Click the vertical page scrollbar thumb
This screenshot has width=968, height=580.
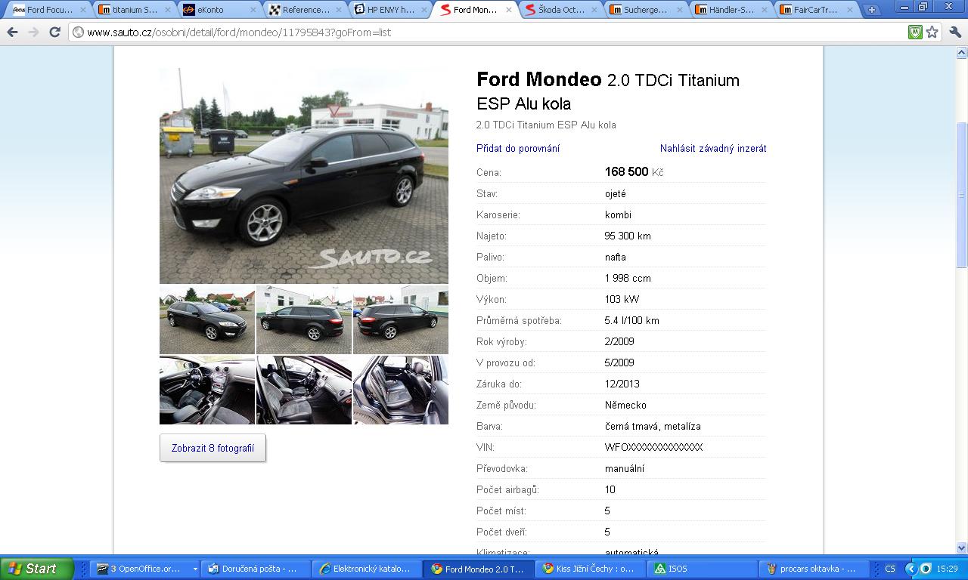coord(962,195)
